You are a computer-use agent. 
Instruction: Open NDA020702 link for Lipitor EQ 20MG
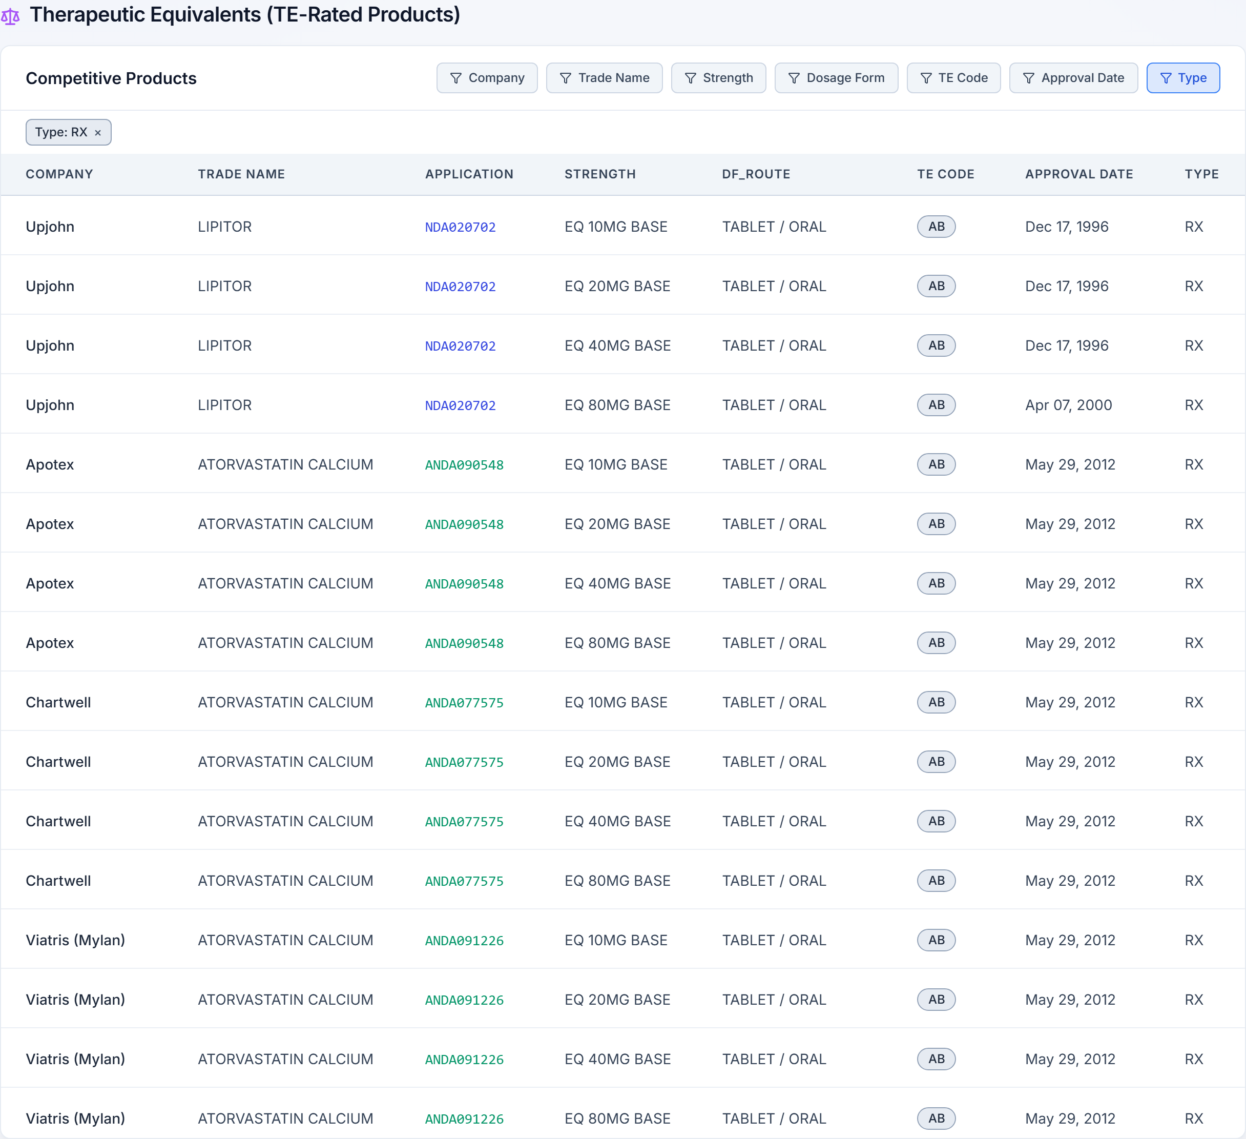point(461,287)
